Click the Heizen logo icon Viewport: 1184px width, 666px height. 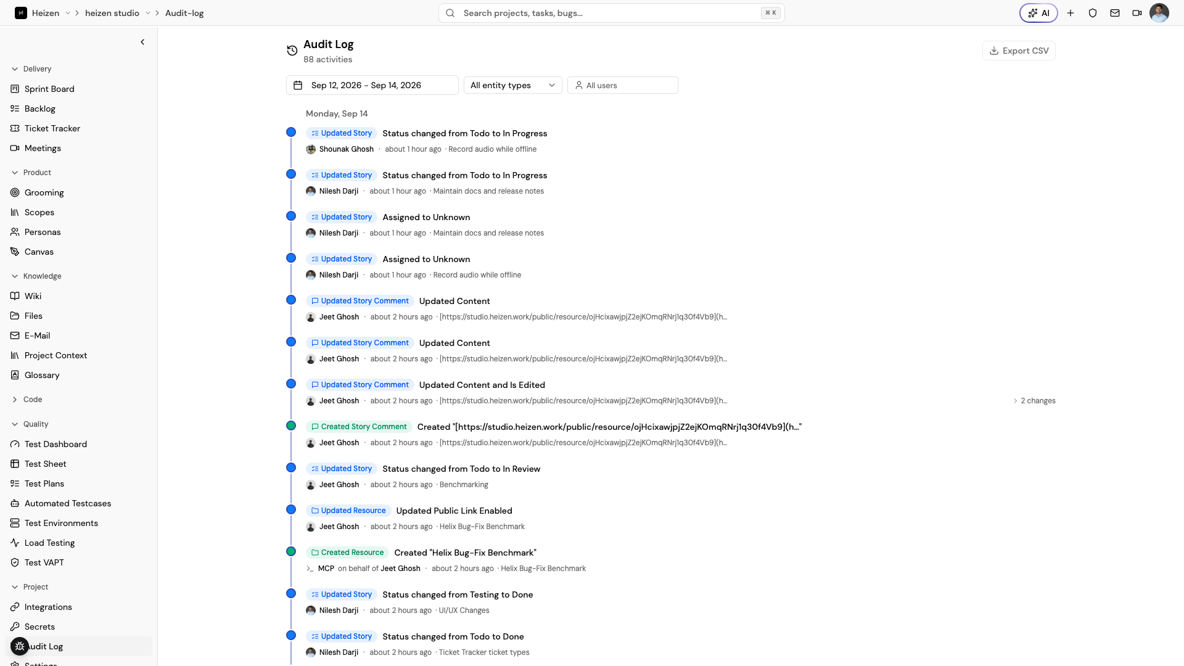tap(21, 13)
